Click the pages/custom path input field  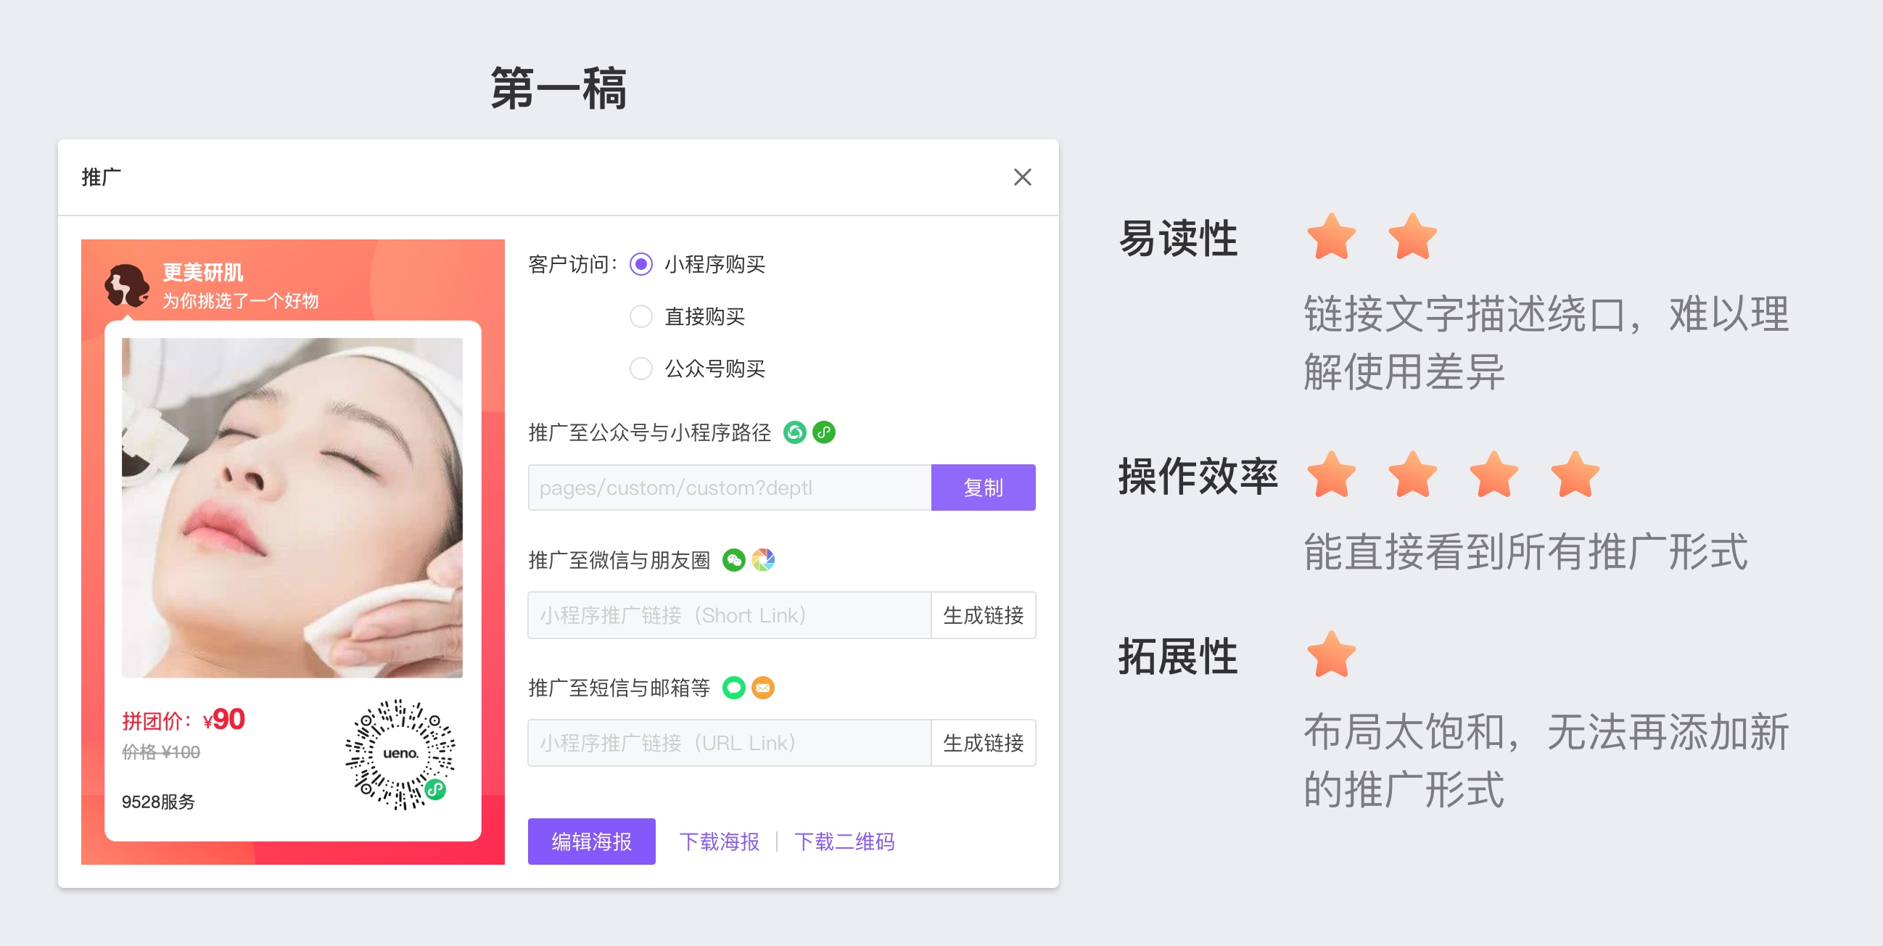tap(729, 488)
